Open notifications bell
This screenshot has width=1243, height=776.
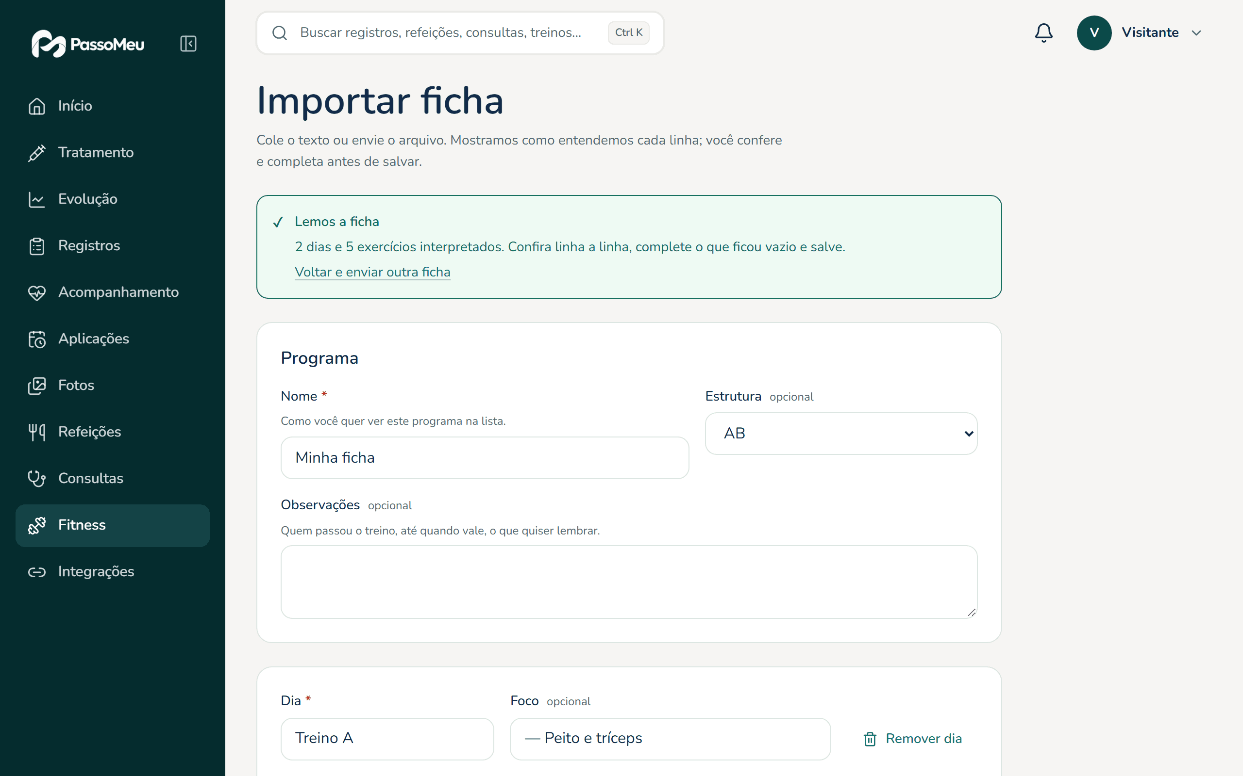click(x=1043, y=33)
